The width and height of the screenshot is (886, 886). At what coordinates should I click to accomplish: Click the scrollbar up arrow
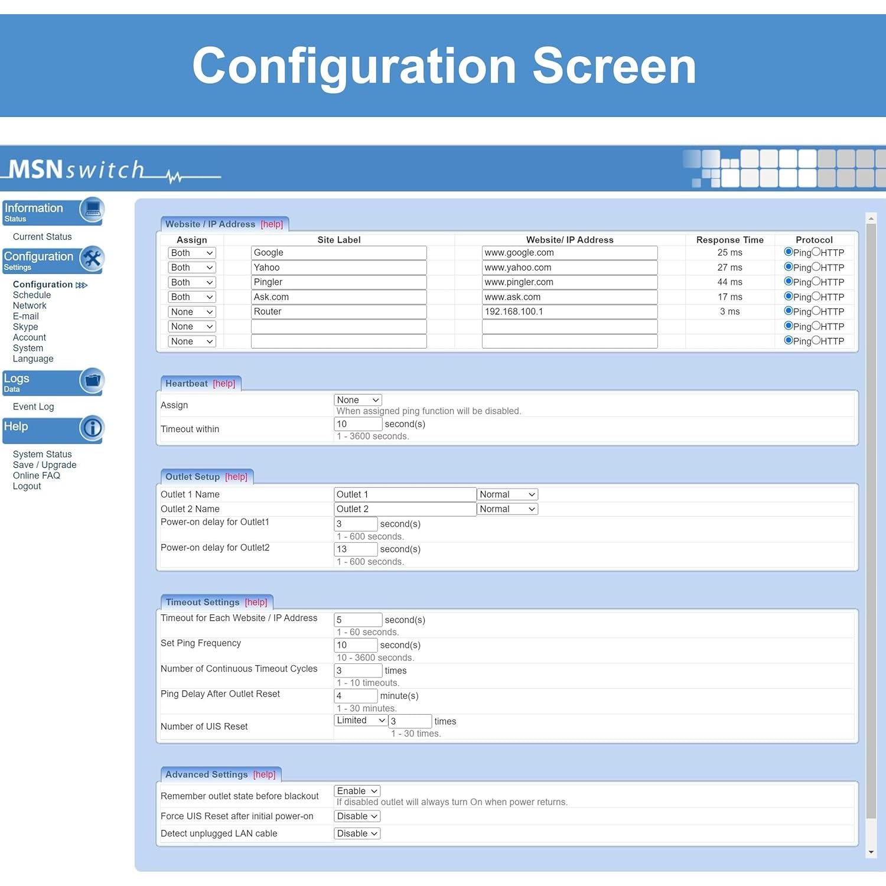(871, 219)
